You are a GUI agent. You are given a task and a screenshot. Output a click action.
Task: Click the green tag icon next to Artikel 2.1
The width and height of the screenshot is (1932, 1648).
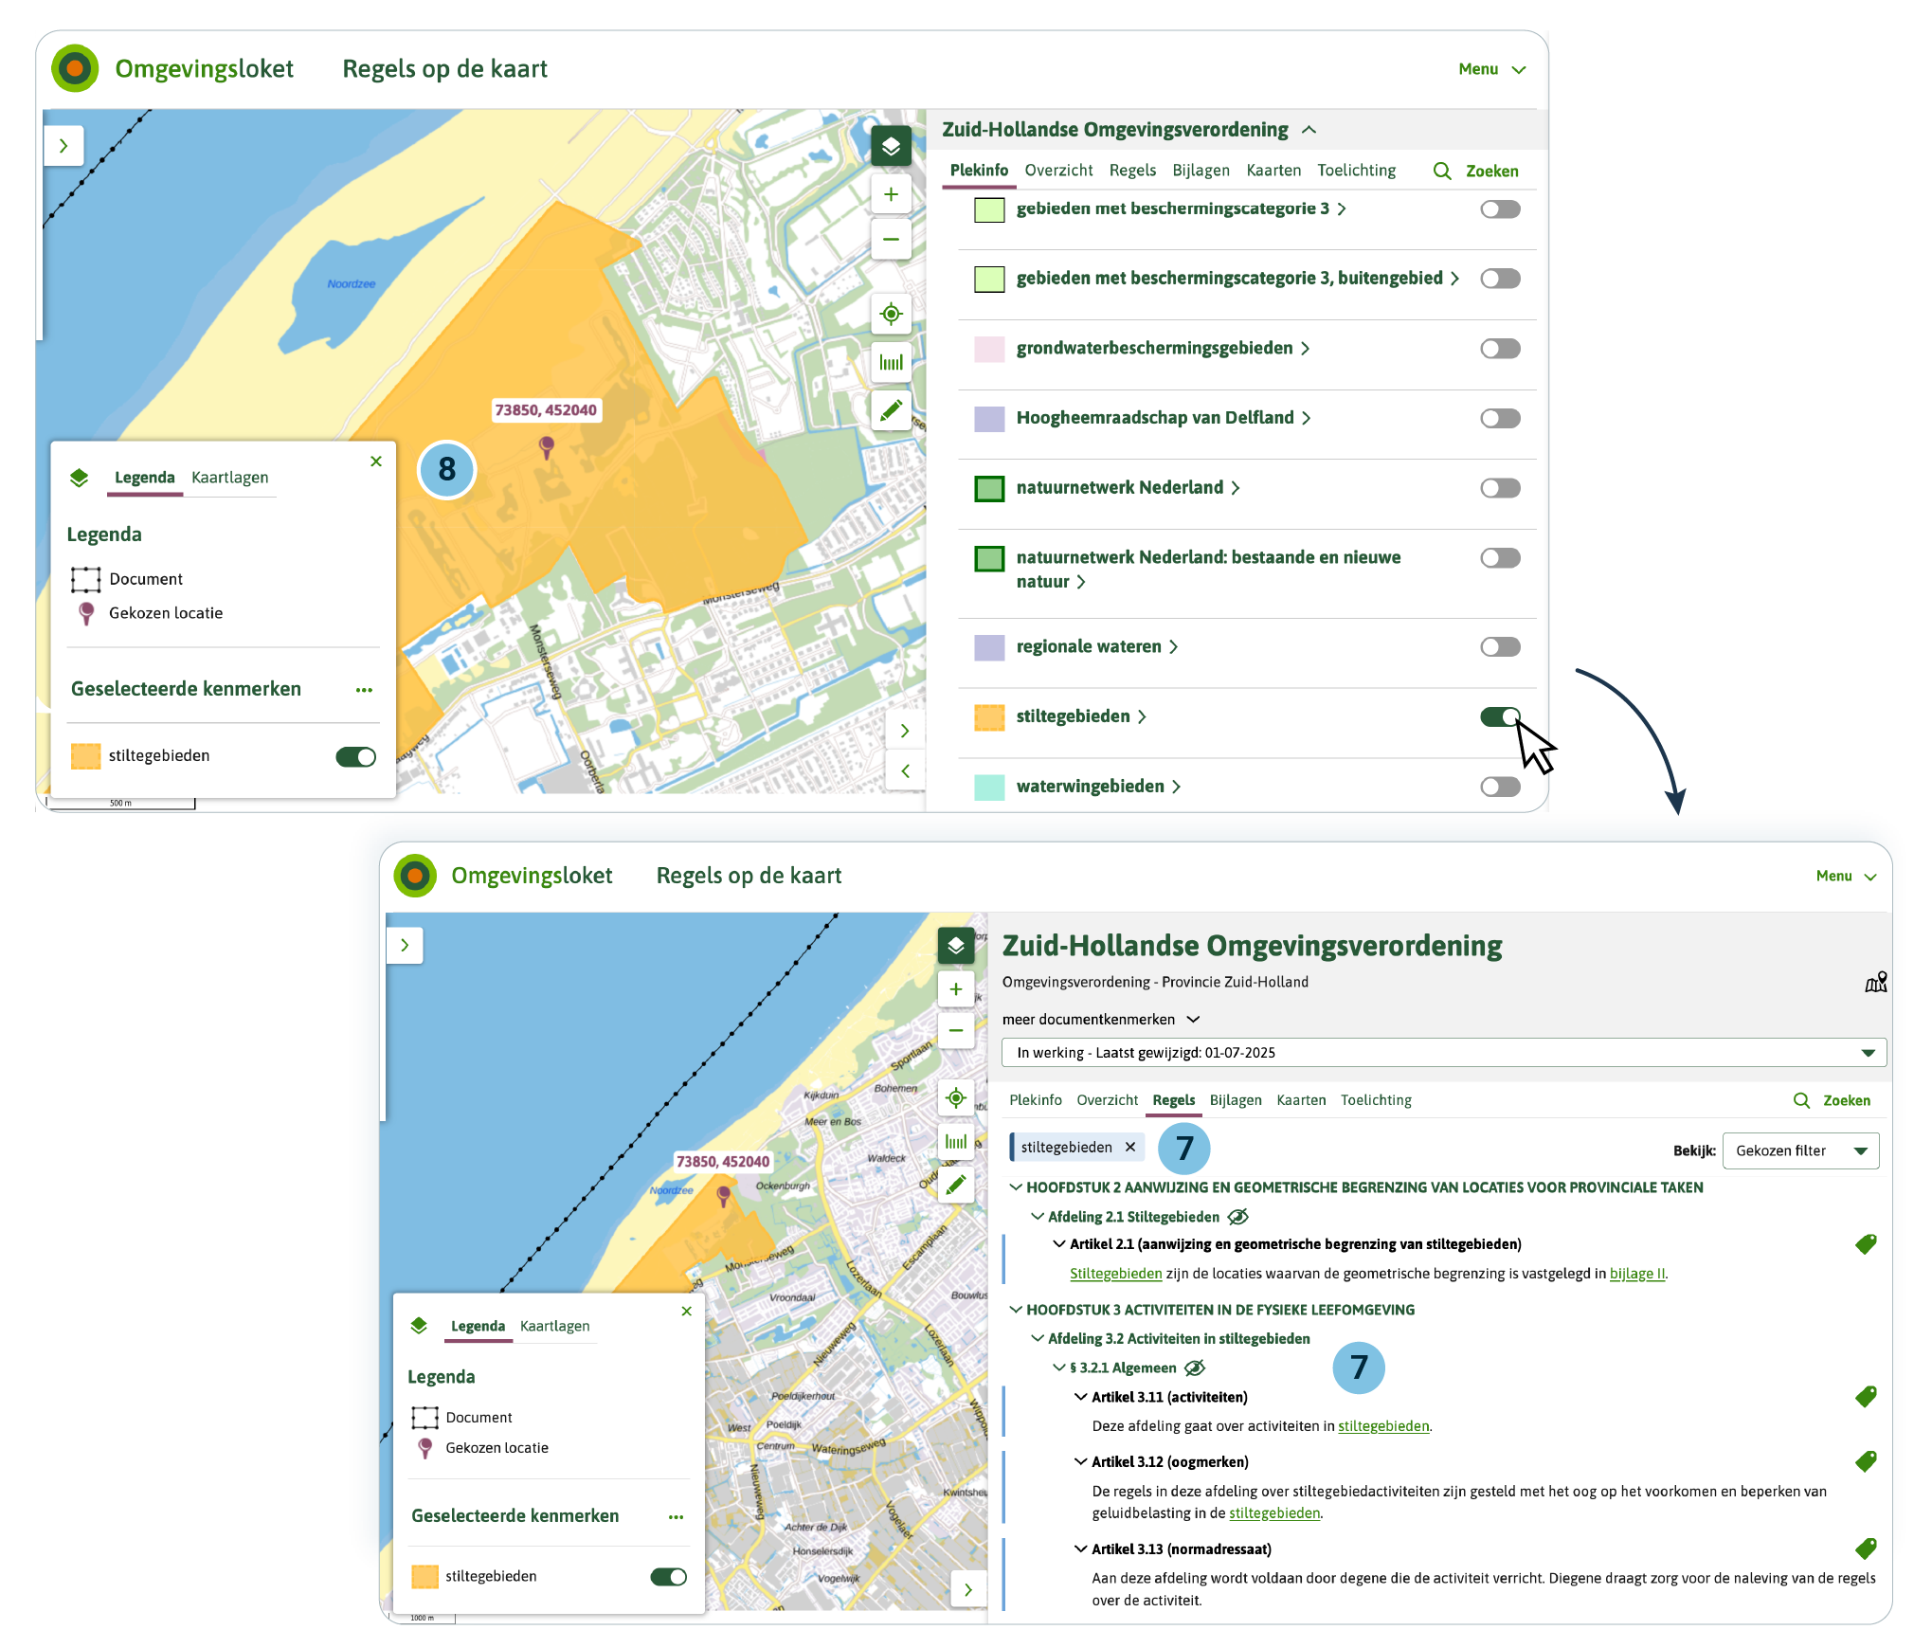[x=1866, y=1244]
